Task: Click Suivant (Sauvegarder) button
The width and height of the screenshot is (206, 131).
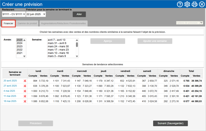Action: (x=170, y=123)
